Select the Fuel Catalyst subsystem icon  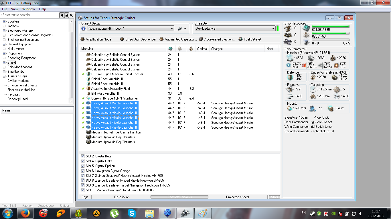[240, 39]
